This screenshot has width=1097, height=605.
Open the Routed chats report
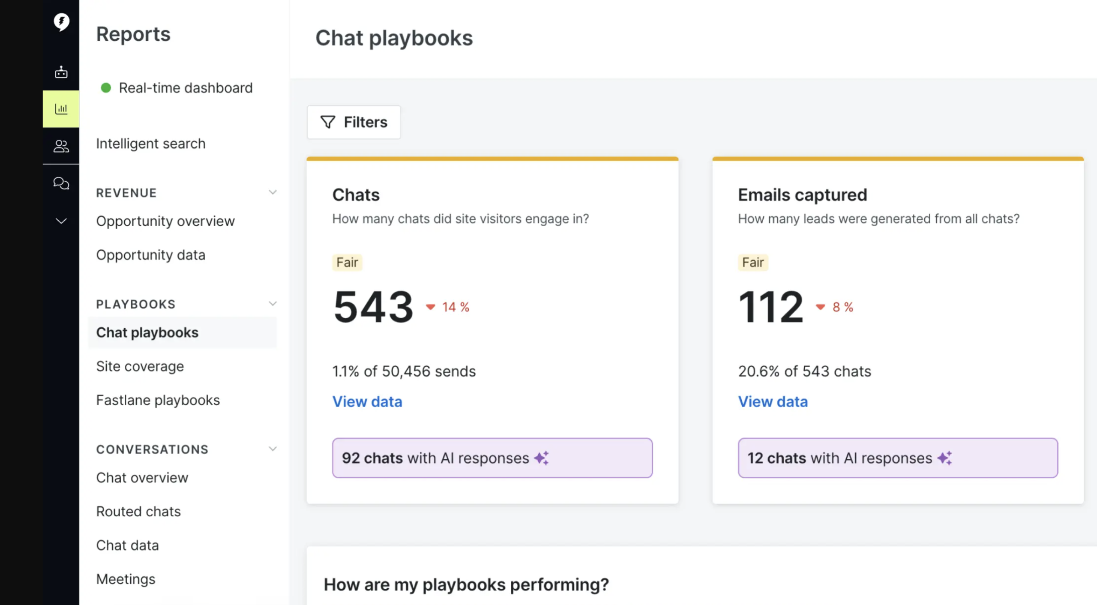[138, 511]
